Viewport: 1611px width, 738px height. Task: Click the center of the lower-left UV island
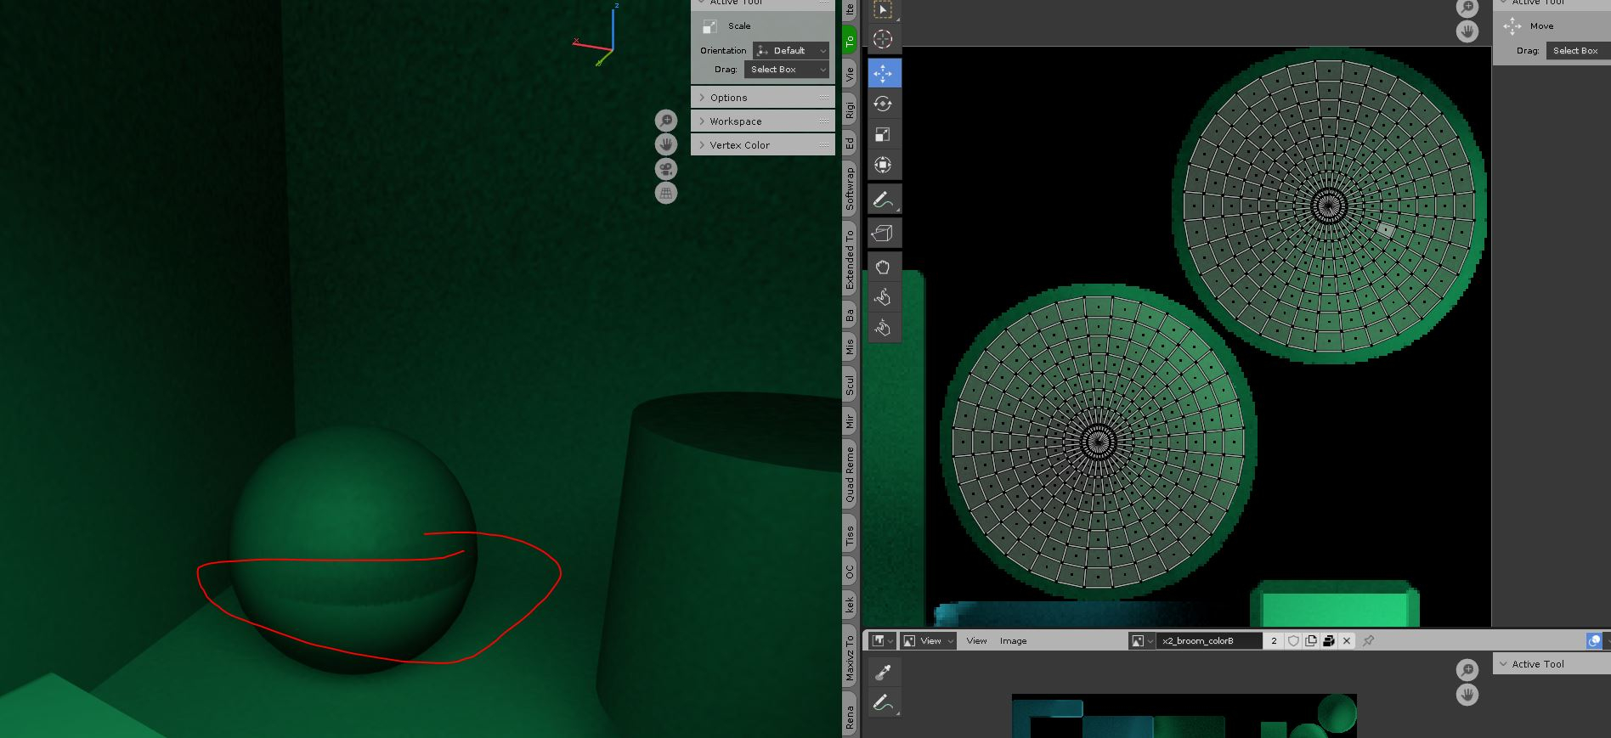pyautogui.click(x=1098, y=441)
